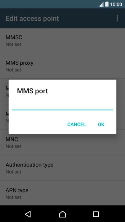
Task: Tap the signal strength status icon
Action: 101,4
